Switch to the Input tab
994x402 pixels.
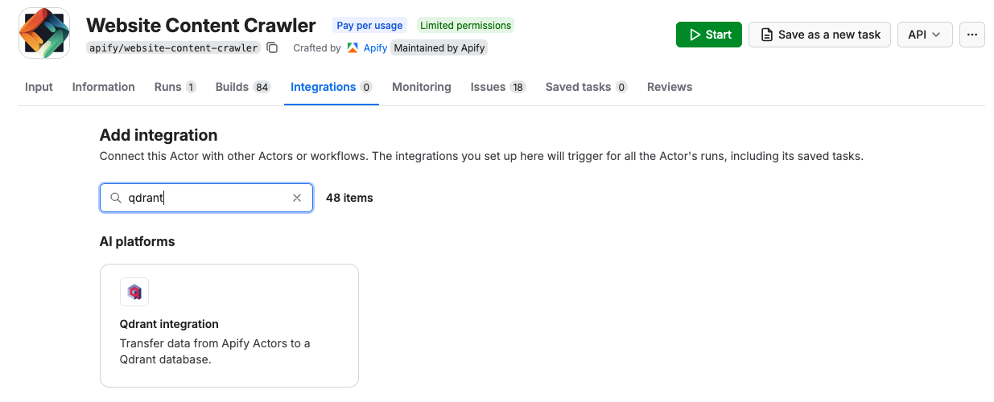pos(39,87)
